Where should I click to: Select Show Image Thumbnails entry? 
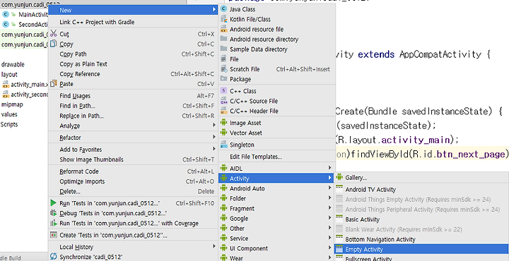pyautogui.click(x=133, y=159)
